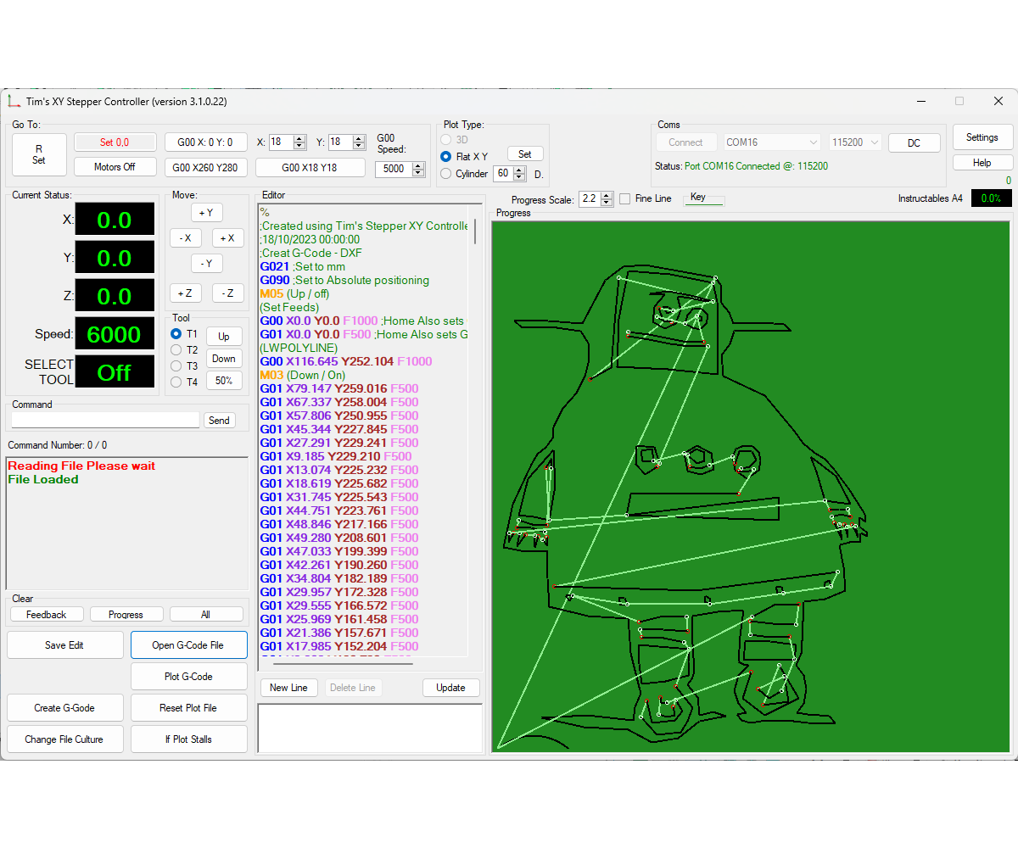Click the Motors Off button

[x=115, y=166]
